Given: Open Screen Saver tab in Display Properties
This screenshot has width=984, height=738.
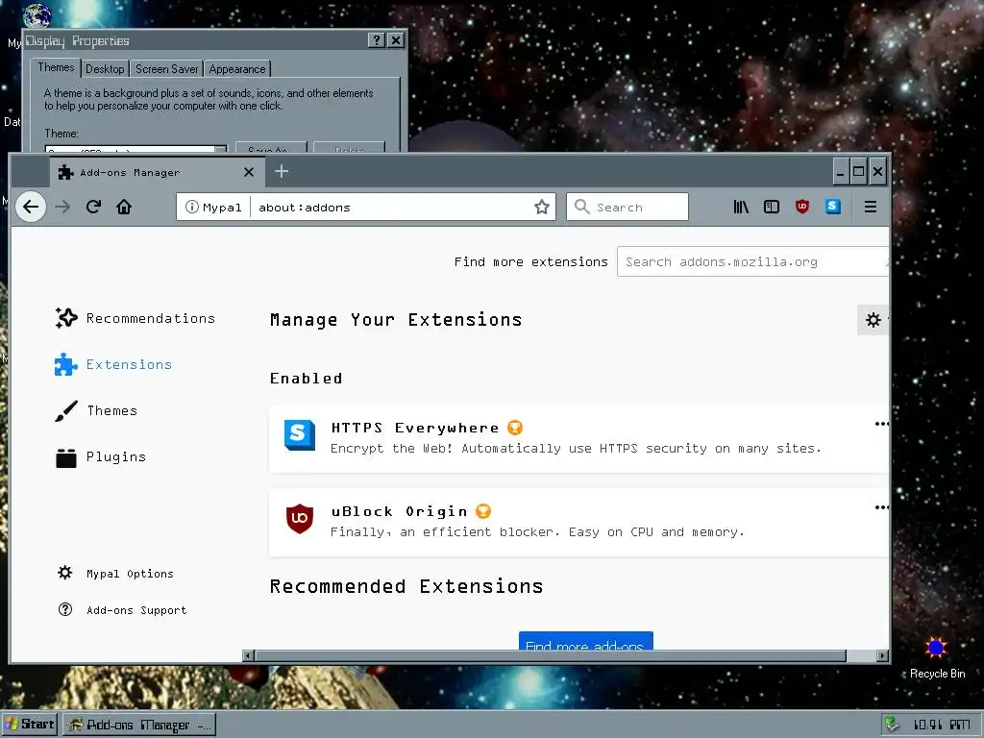Looking at the screenshot, I should click(x=167, y=69).
